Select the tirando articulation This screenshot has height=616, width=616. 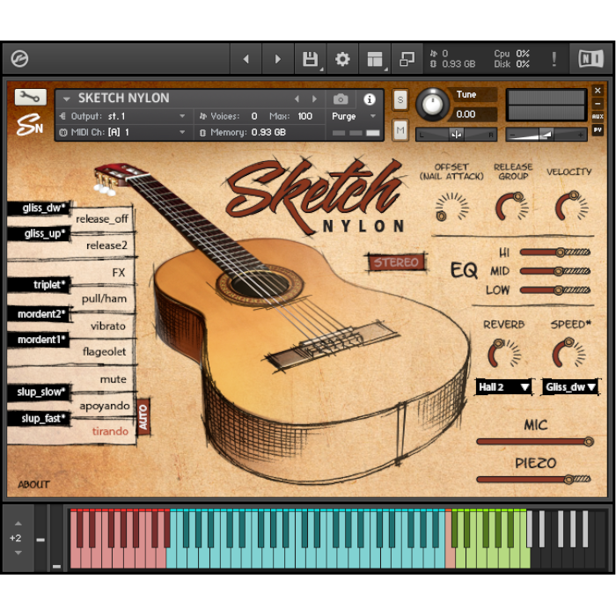click(x=110, y=431)
